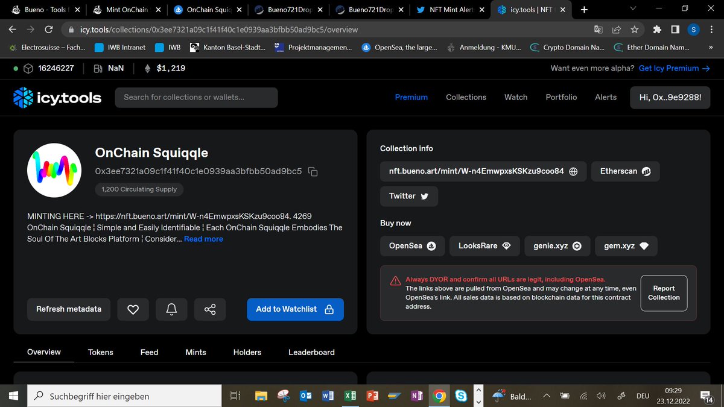Launch PowerPoint from the taskbar
Viewport: 724px width, 407px height.
click(x=372, y=396)
